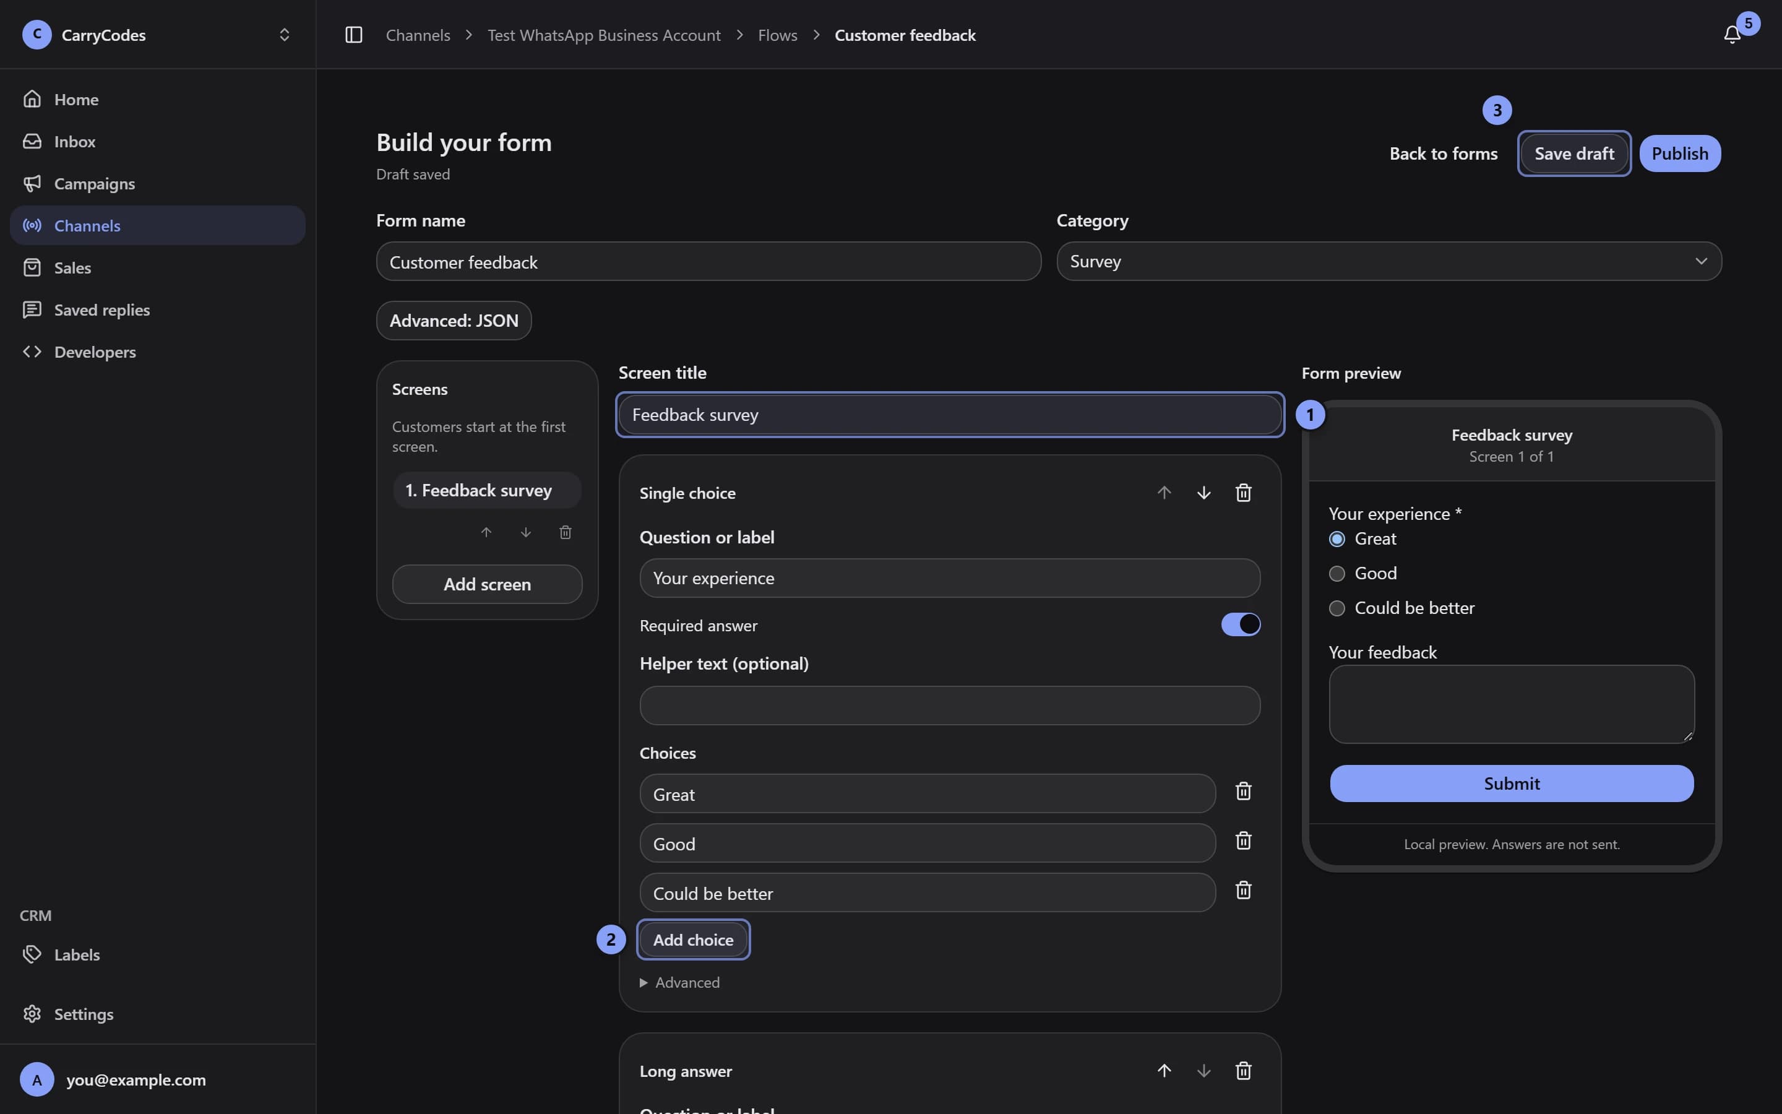Select Could be better radio
The width and height of the screenshot is (1782, 1114).
click(1336, 608)
